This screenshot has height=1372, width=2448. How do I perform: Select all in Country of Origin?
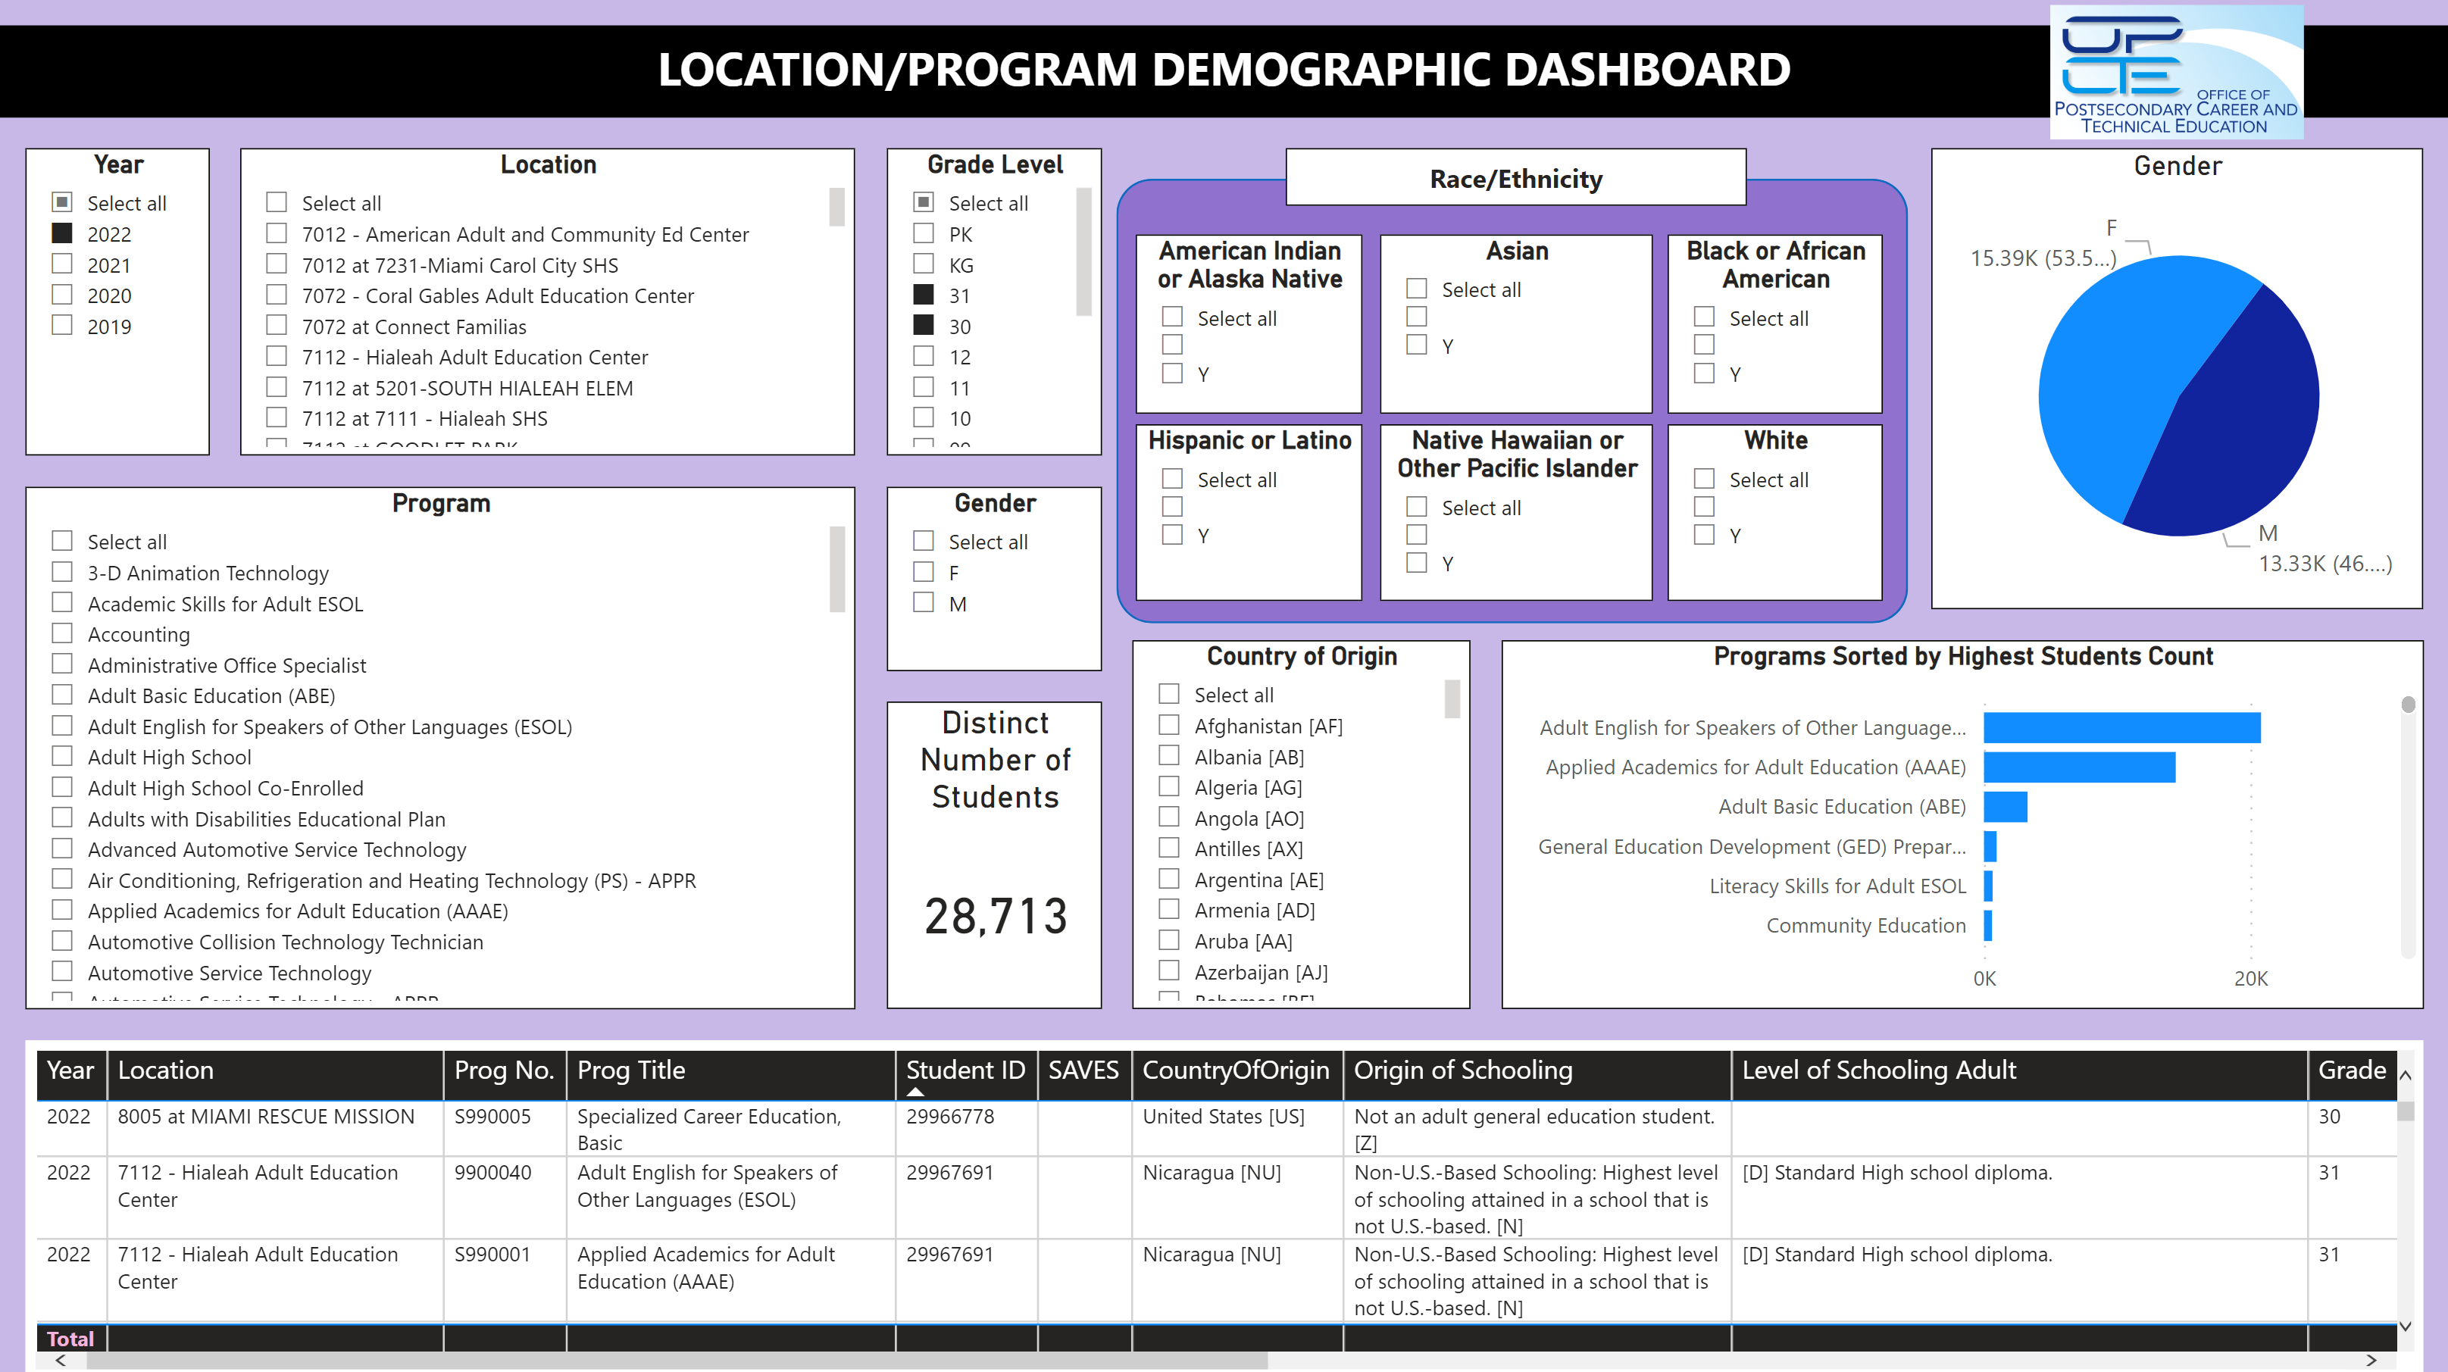pos(1170,695)
